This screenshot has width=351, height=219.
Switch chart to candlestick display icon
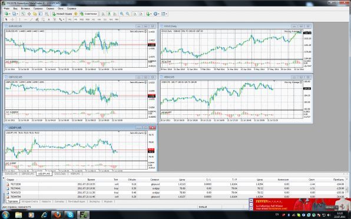point(109,14)
